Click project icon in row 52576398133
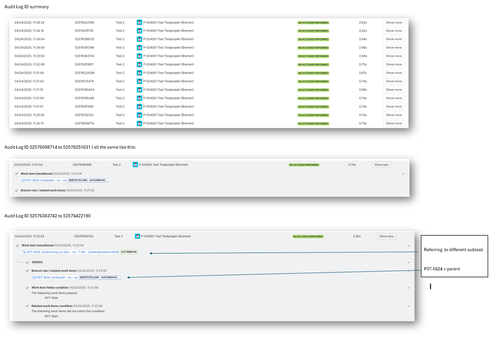Screen dimensions: 495x339 click(139, 39)
